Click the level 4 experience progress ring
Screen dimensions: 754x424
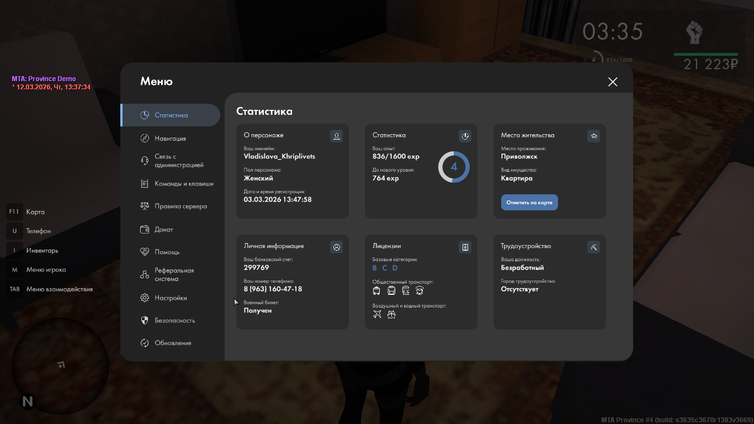tap(454, 167)
